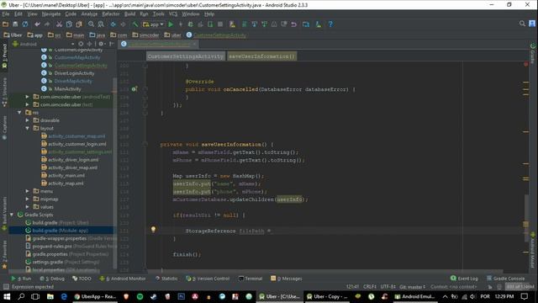Click the Find magnifier toolbar icon
The height and width of the screenshot is (303, 538).
pos(91,24)
